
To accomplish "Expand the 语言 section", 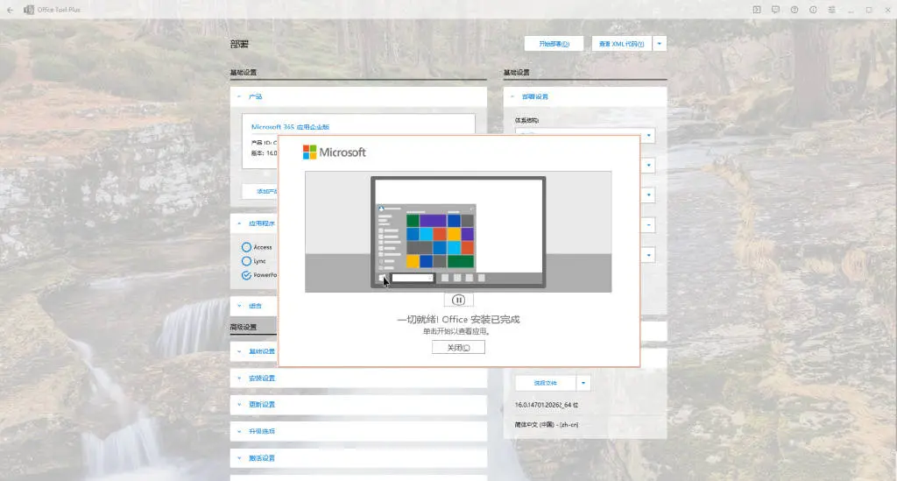I will pos(254,306).
